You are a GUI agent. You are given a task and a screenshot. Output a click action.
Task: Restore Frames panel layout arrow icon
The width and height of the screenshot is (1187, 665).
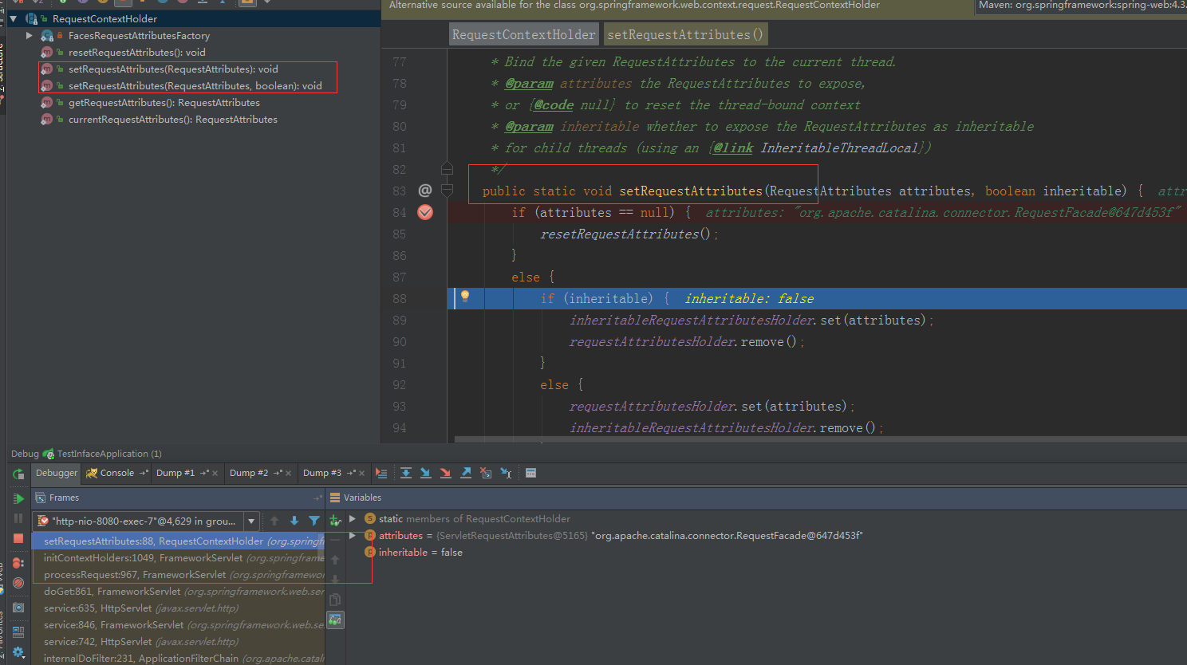[318, 498]
